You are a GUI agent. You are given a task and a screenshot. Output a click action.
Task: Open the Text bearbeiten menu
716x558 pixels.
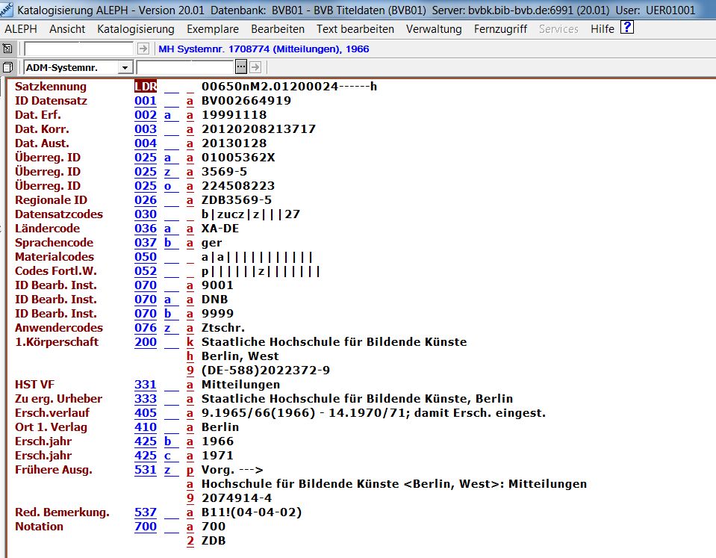(355, 29)
